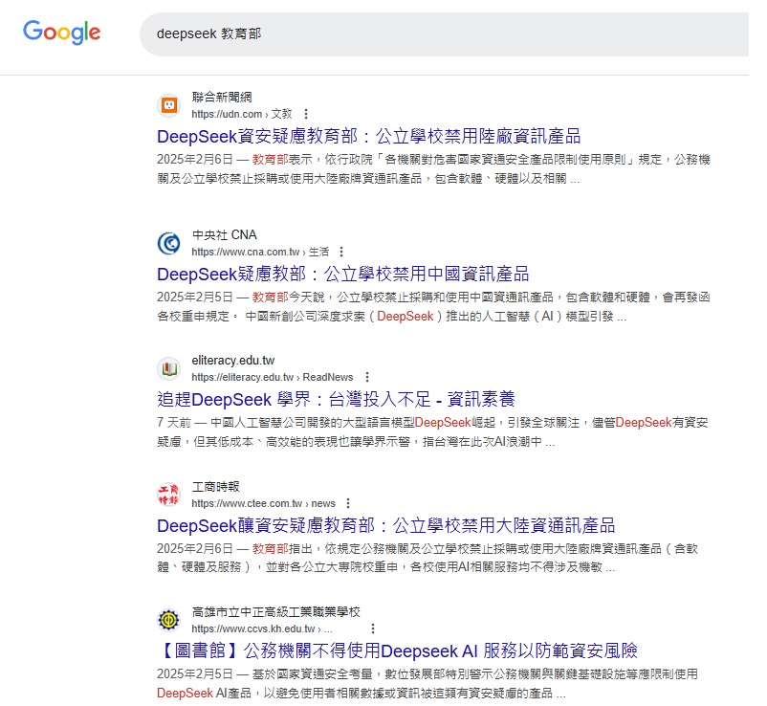Click the 工商時報 snippet dated 2025年2月6日
This screenshot has width=767, height=706.
point(427,559)
